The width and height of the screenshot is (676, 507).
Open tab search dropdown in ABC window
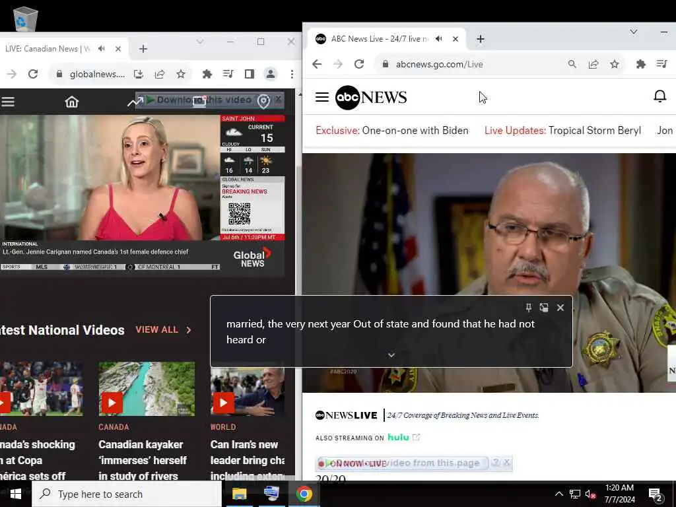(633, 32)
